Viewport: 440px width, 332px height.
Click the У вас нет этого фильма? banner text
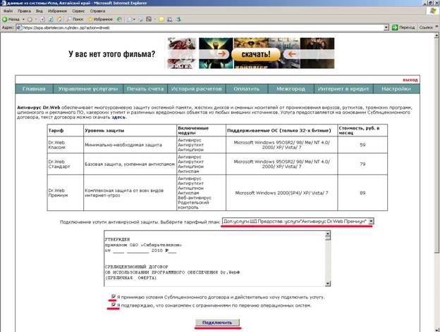coord(111,53)
